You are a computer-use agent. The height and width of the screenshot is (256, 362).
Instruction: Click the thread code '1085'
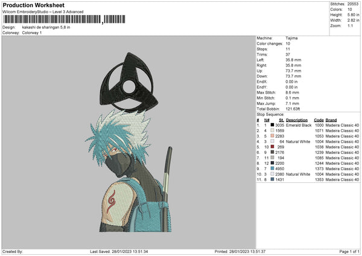(319, 158)
